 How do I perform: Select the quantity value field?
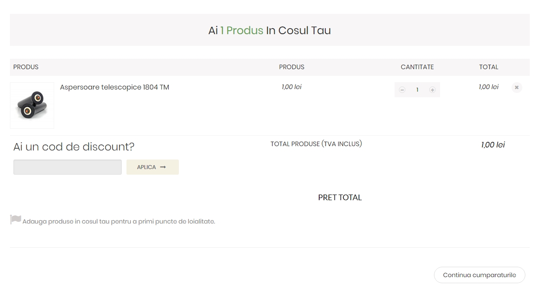(417, 90)
